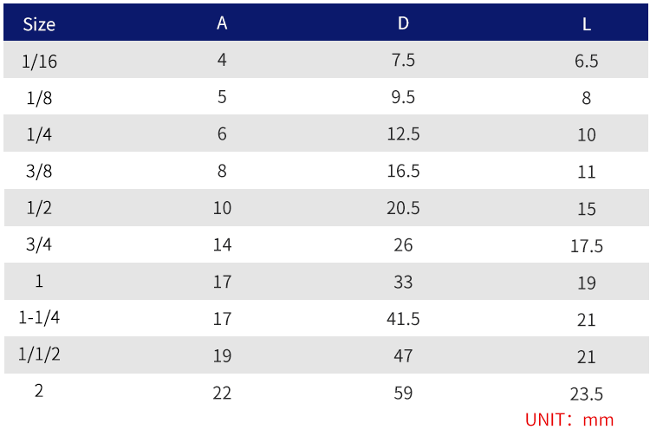Click the D column header

tap(403, 23)
